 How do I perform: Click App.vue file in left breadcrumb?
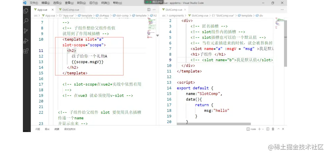pyautogui.click(x=49, y=16)
